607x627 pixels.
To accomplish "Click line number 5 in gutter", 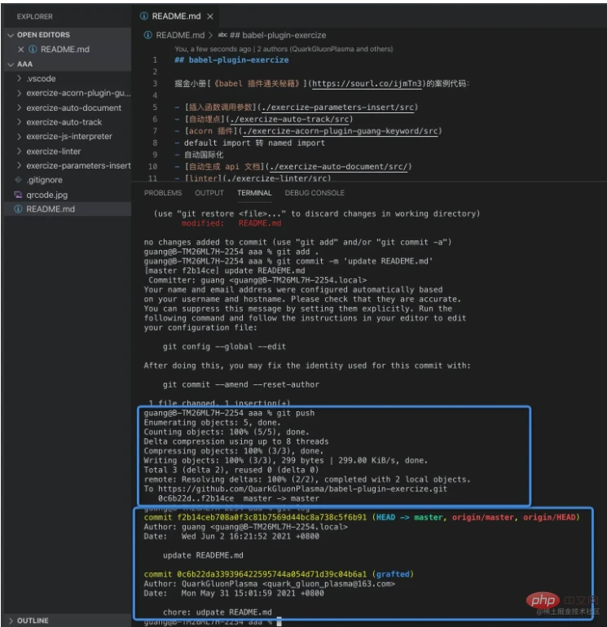I will [155, 107].
